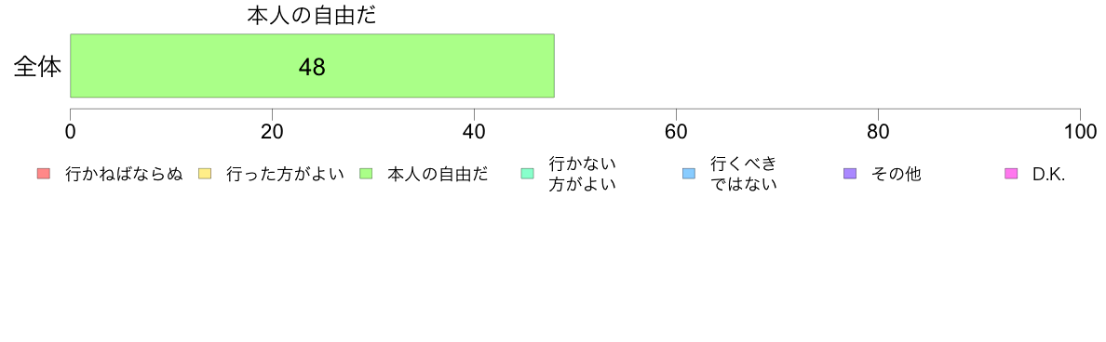Click the 行かねばならぬ legend text

click(x=124, y=175)
